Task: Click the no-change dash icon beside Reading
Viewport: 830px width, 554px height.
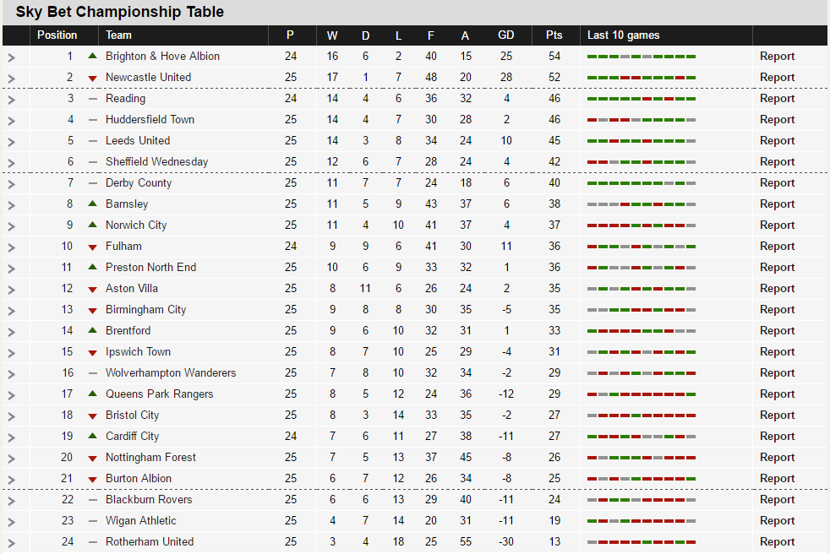Action: (93, 99)
